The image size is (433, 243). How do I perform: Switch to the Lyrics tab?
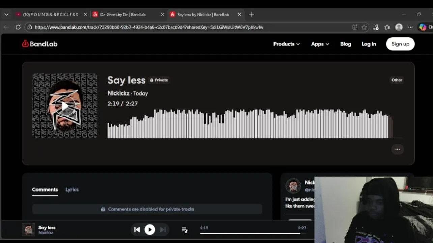[72, 190]
